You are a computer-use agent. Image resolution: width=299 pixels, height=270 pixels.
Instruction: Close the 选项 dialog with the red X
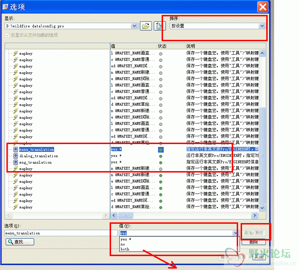(x=263, y=7)
